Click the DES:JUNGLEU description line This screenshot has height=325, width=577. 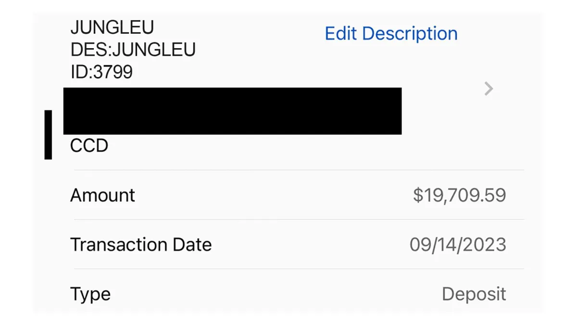[133, 50]
